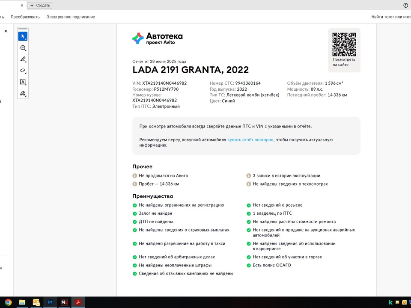Click the Kaspersky tray icon

click(x=390, y=302)
